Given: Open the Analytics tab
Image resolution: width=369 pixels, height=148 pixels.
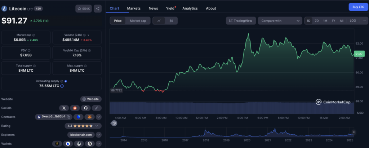Looking at the screenshot, I should 190,8.
